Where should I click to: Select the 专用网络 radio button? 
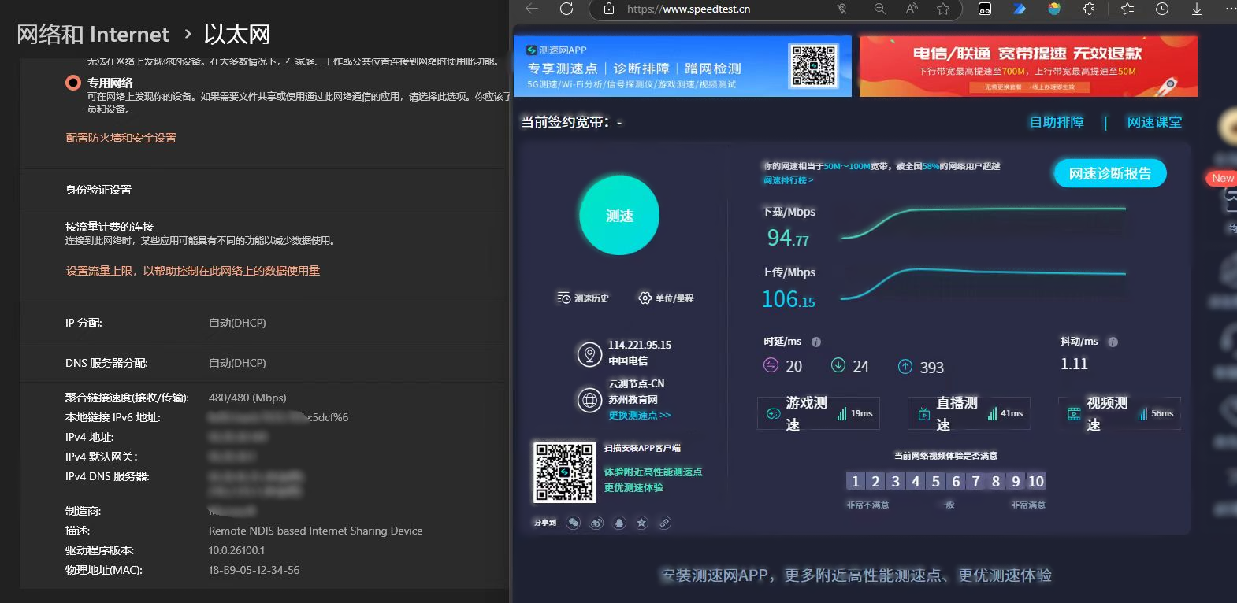click(x=73, y=83)
